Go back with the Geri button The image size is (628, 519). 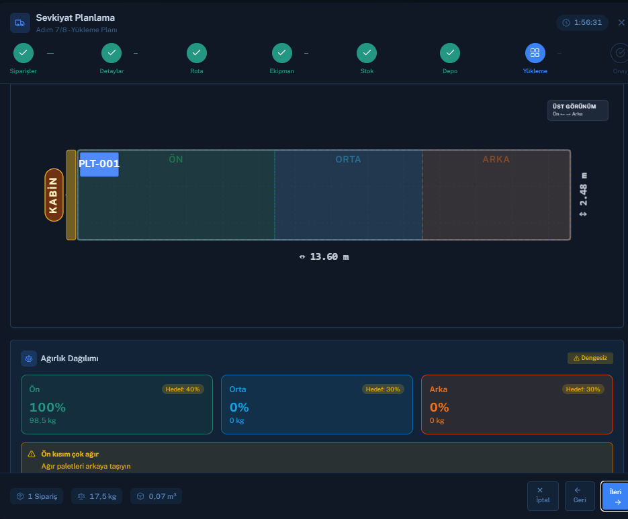tap(580, 496)
